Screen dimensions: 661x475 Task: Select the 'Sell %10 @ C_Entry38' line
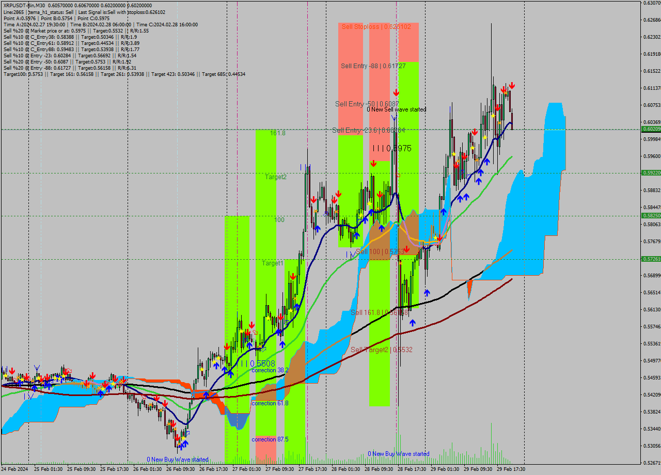pyautogui.click(x=70, y=37)
